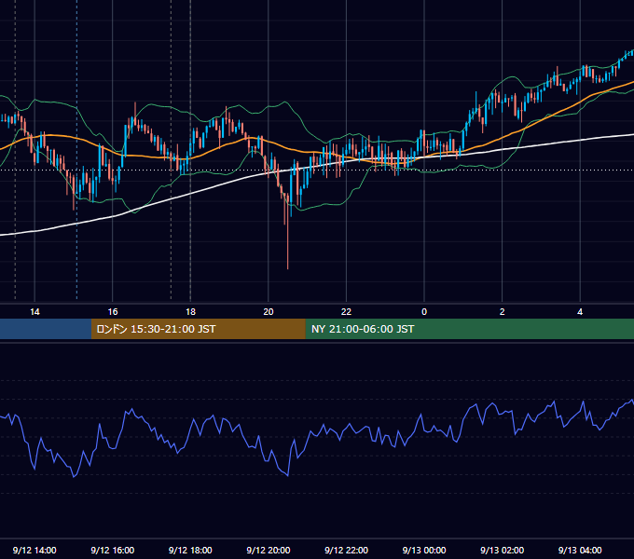Click the 9/12 18:00 date label
The height and width of the screenshot is (559, 634).
190,550
